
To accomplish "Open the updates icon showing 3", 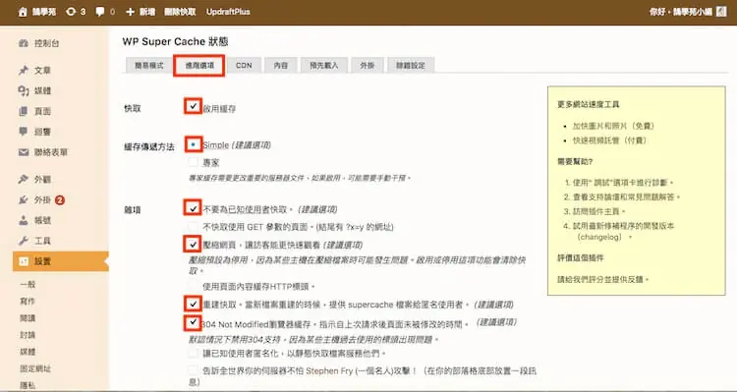I will click(71, 12).
